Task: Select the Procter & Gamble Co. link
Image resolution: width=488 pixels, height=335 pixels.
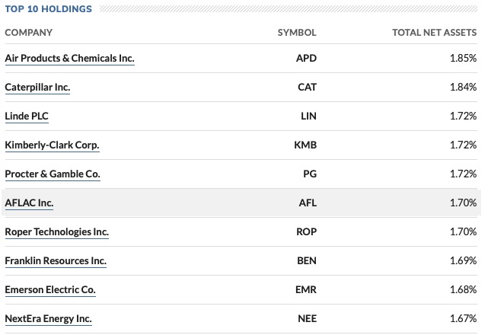Action: 53,174
